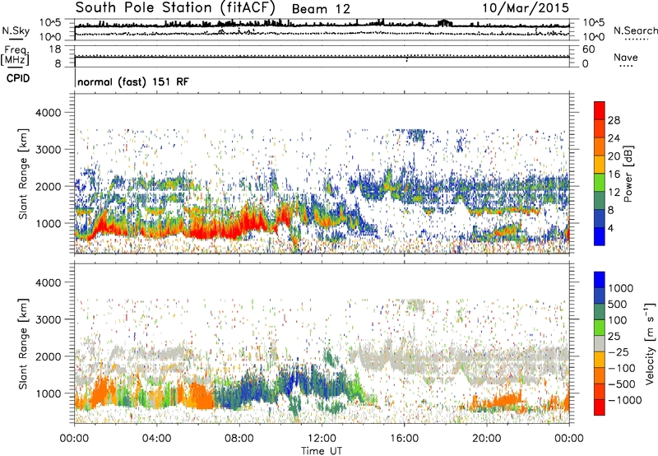The height and width of the screenshot is (456, 658).
Task: Pick the red top segment of the Power colorbar
Action: tap(600, 111)
